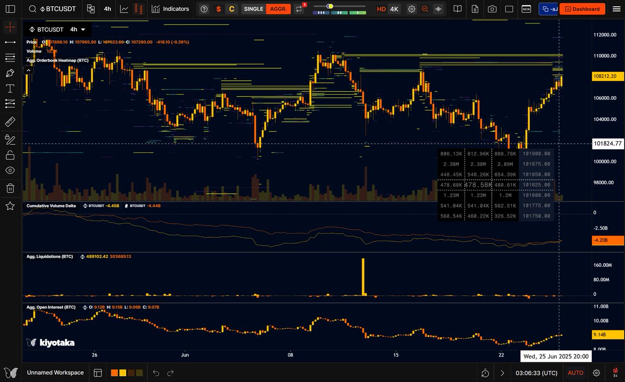The width and height of the screenshot is (625, 382).
Task: Toggle the lock drawings icon
Action: 10,155
